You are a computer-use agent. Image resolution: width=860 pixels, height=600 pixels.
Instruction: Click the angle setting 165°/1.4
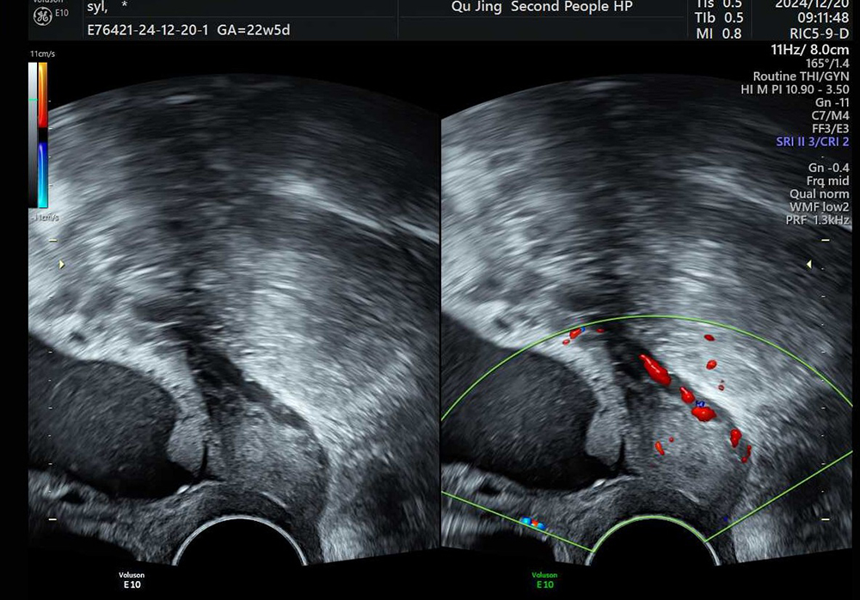click(x=827, y=63)
